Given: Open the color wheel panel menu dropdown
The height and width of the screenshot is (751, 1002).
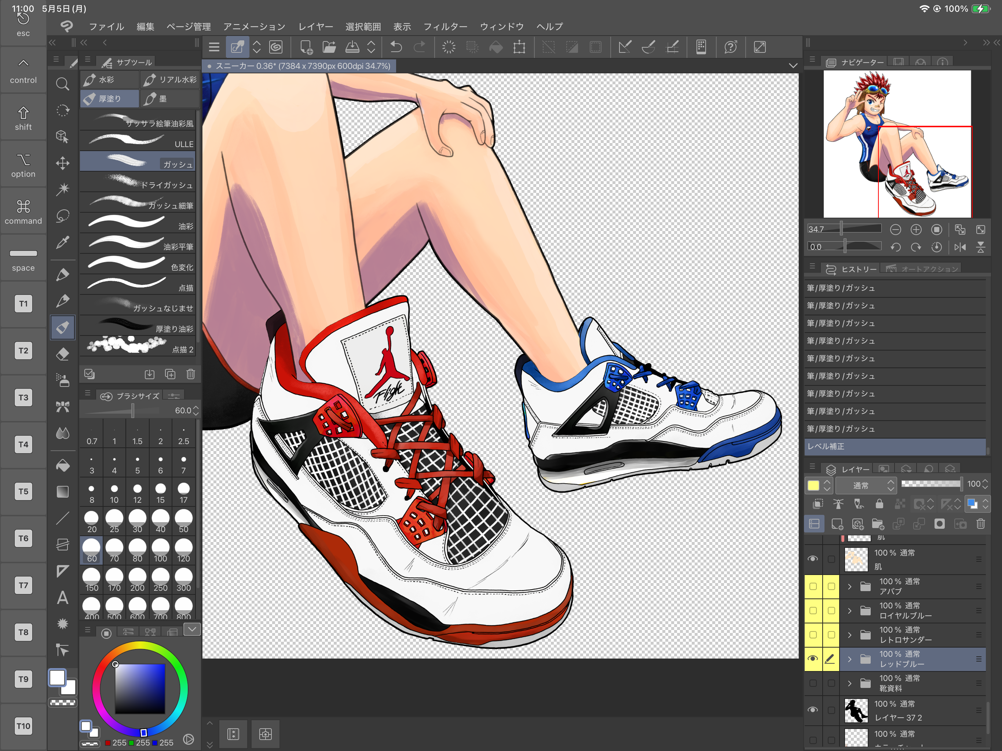Looking at the screenshot, I should (192, 629).
